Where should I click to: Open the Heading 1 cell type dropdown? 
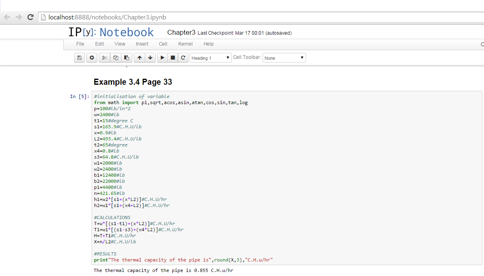[211, 58]
